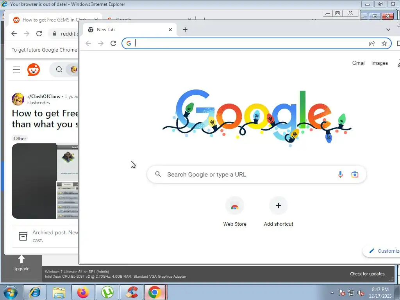
Task: Click the Other post flair tag
Action: [20, 139]
